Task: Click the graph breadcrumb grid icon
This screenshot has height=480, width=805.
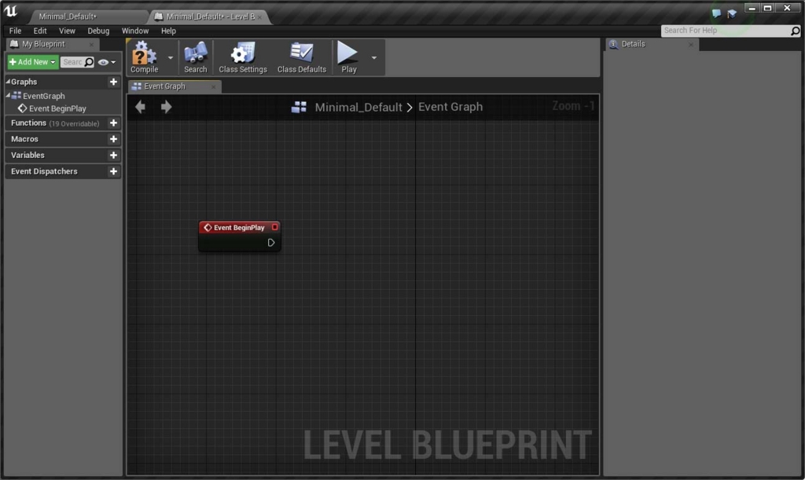Action: [299, 107]
